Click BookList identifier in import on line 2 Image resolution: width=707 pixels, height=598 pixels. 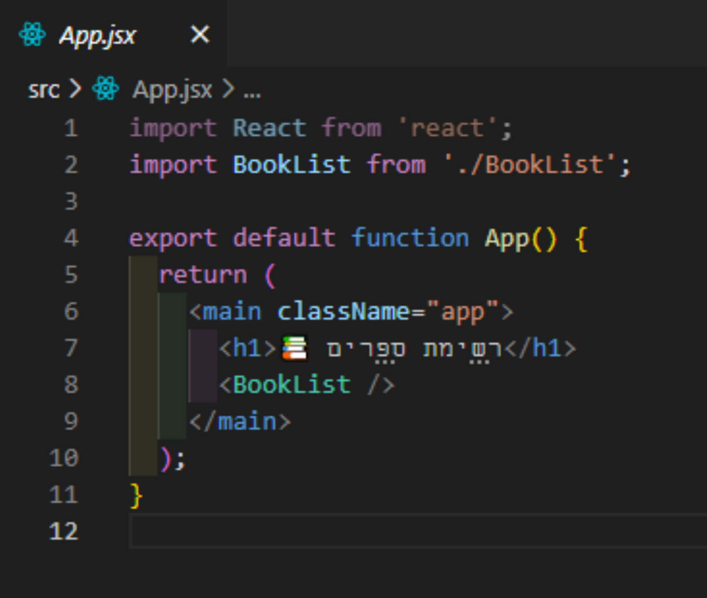(x=292, y=165)
